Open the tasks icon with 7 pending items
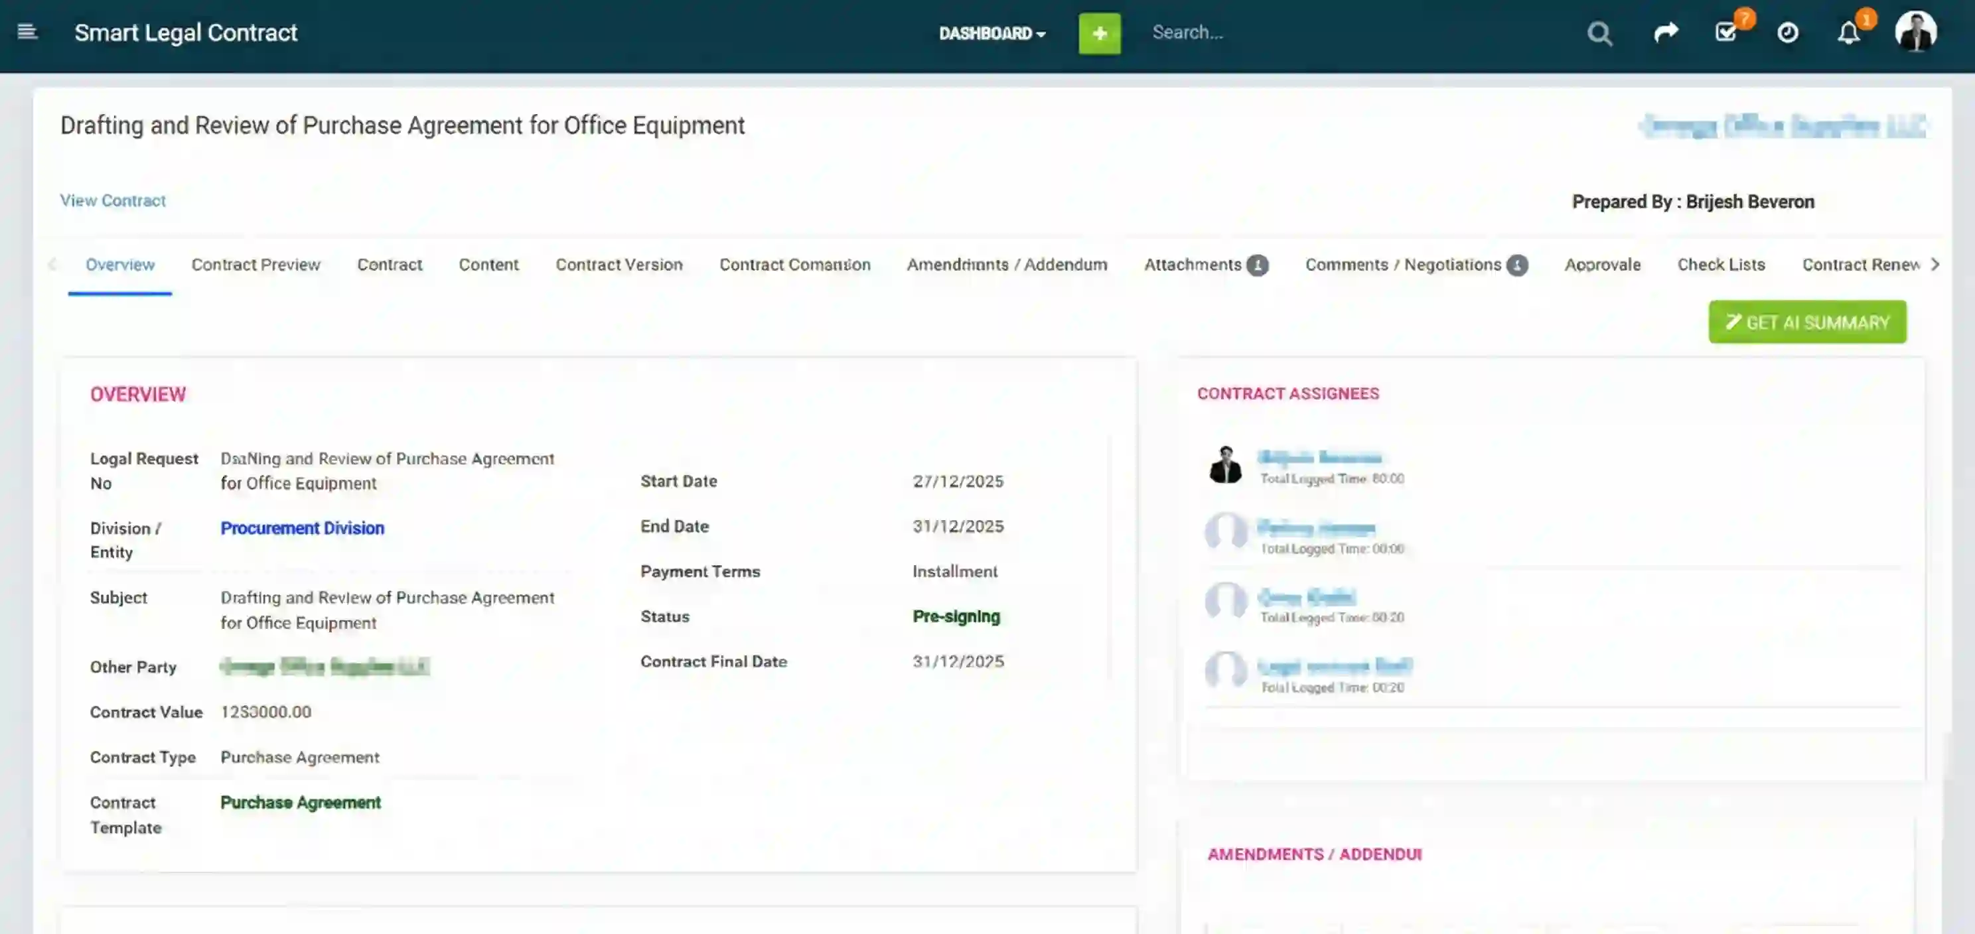 (x=1727, y=33)
